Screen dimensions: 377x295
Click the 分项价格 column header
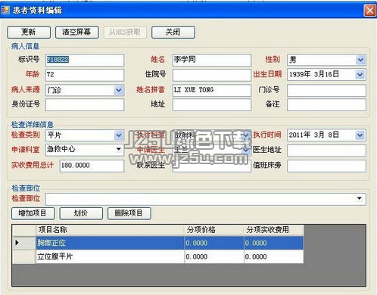[214, 230]
